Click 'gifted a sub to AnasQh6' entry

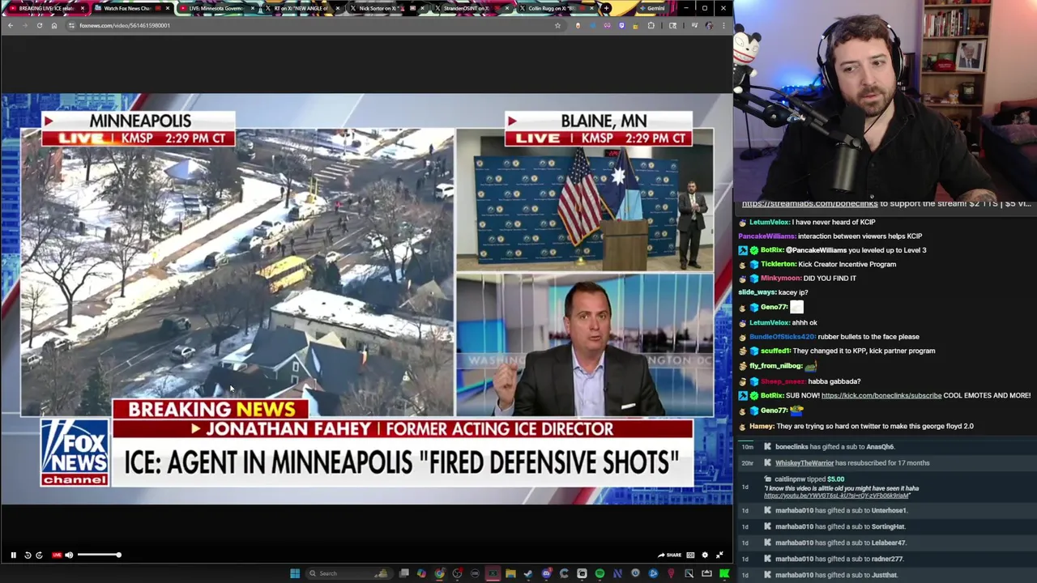point(834,446)
